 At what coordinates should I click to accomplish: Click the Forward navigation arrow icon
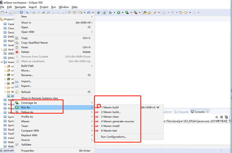click(194, 13)
